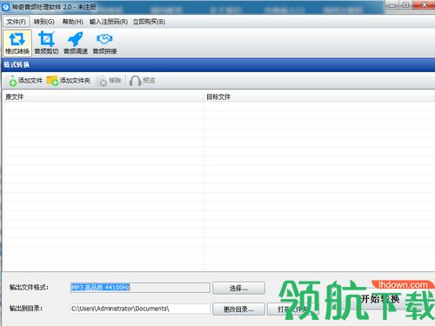Open the 文件(F) menu
435x326 pixels.
pos(17,22)
